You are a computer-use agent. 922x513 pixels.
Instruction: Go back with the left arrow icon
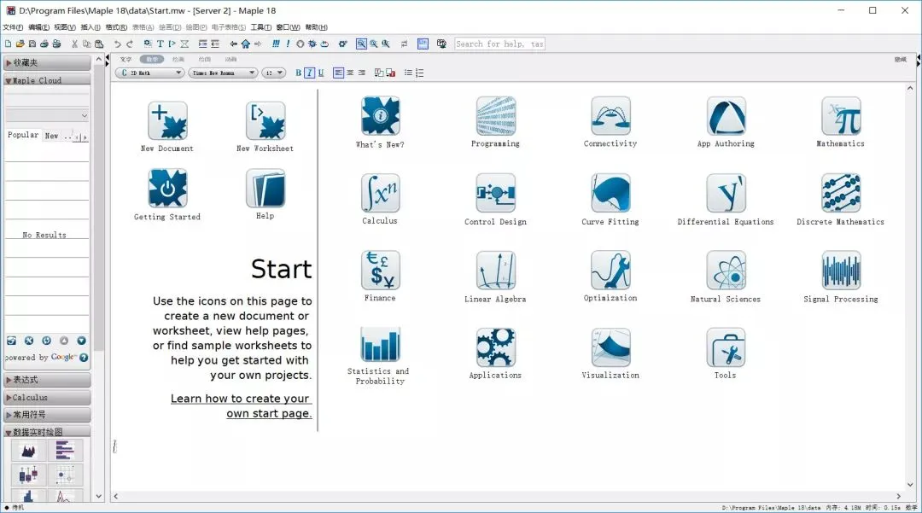[233, 44]
